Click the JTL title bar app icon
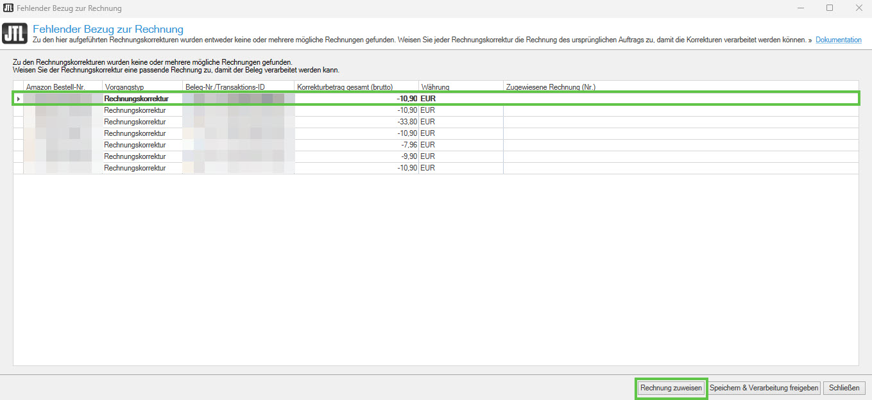Screen dimensions: 872x400 coord(8,8)
